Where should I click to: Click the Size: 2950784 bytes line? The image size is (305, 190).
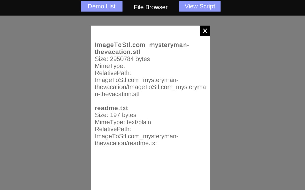click(x=122, y=59)
